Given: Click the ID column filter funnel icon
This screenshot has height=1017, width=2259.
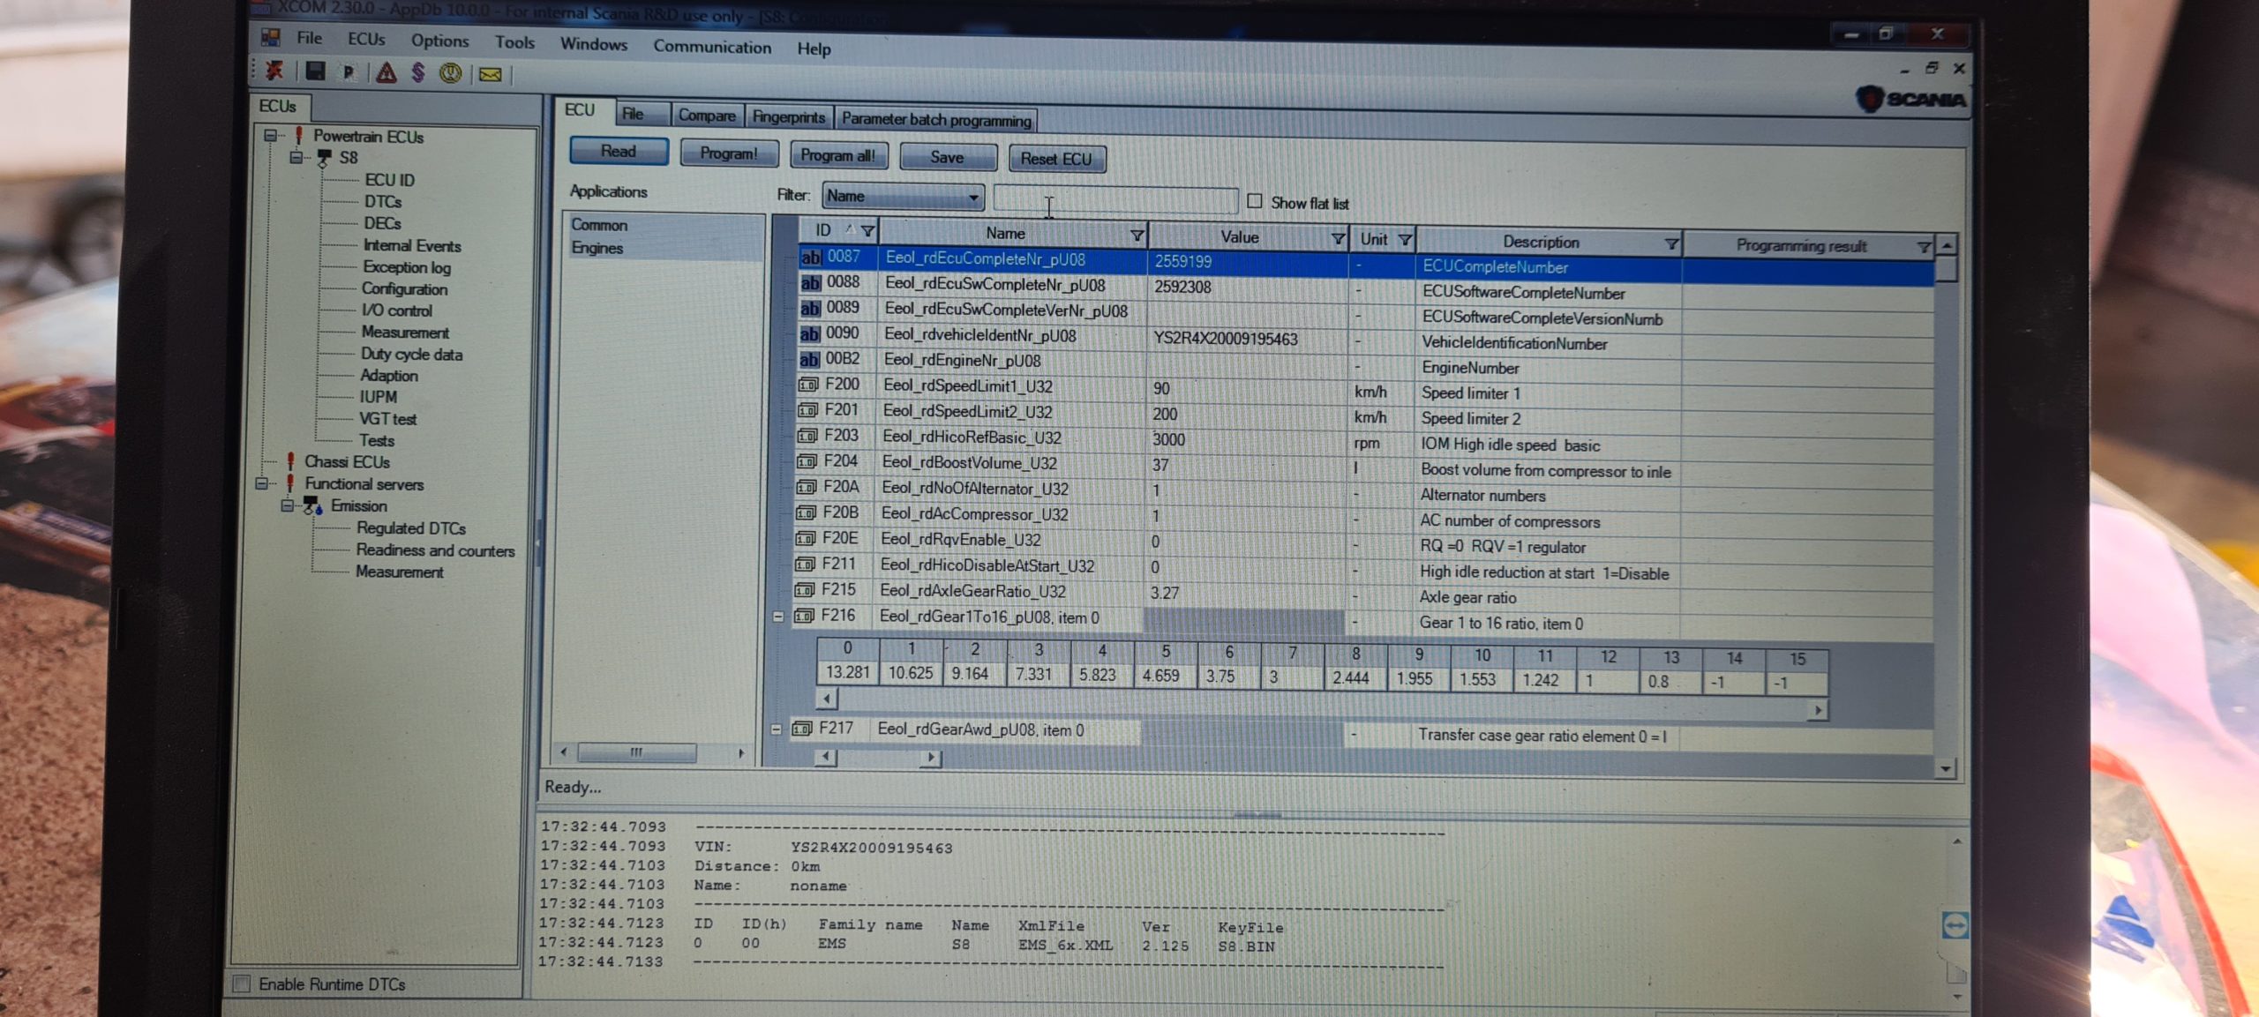Looking at the screenshot, I should (867, 231).
